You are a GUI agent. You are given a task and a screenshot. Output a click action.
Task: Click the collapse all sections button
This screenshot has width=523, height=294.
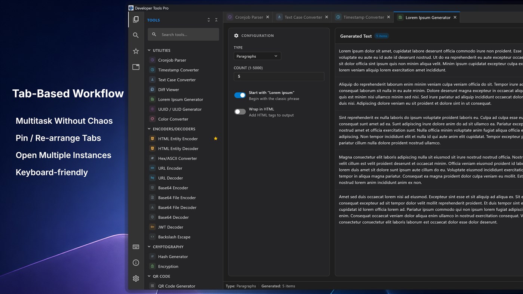pyautogui.click(x=216, y=20)
